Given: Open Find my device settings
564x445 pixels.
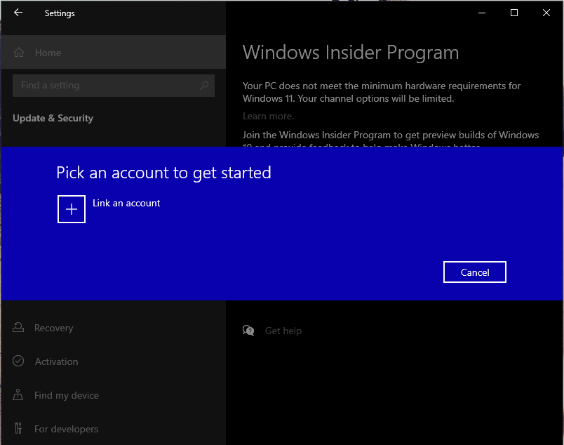Looking at the screenshot, I should point(114,395).
